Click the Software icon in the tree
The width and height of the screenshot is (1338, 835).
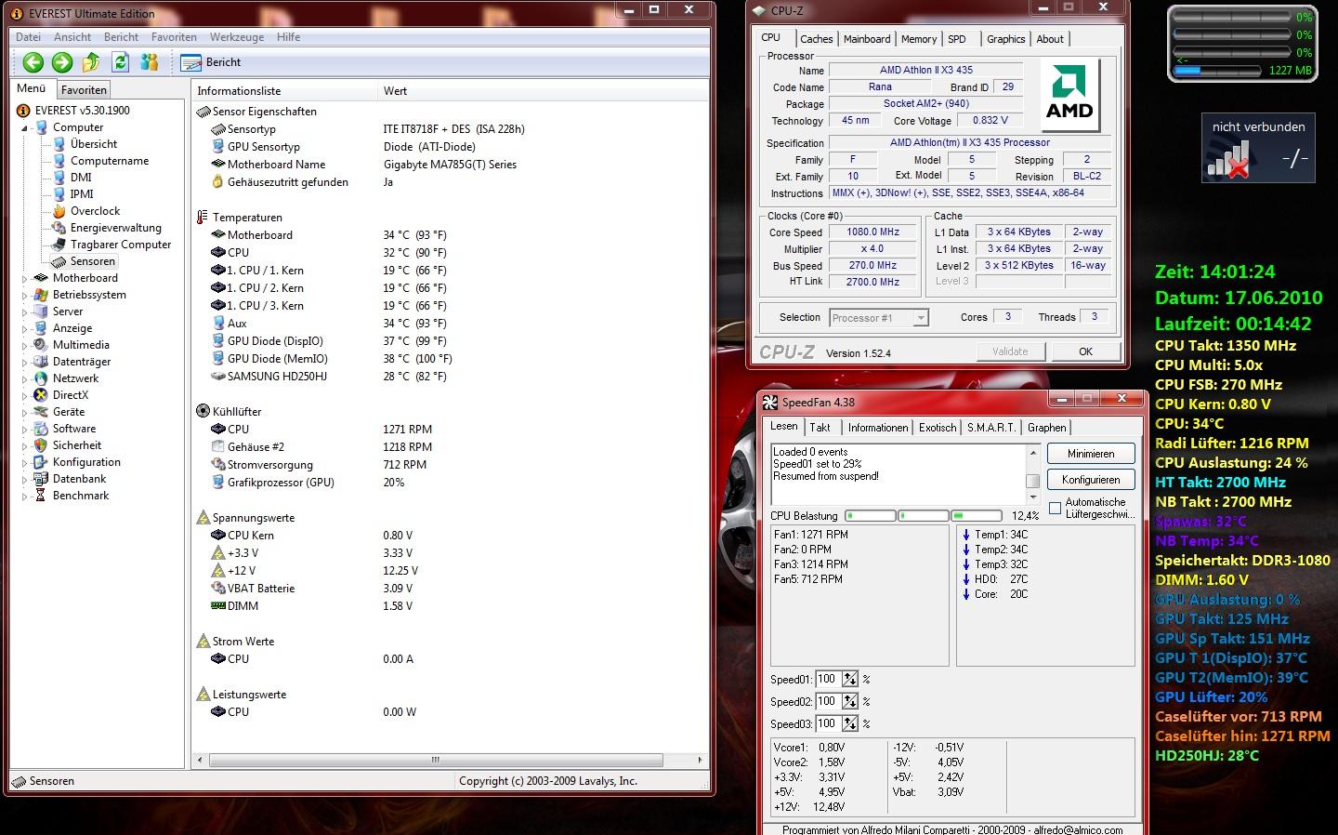click(40, 429)
